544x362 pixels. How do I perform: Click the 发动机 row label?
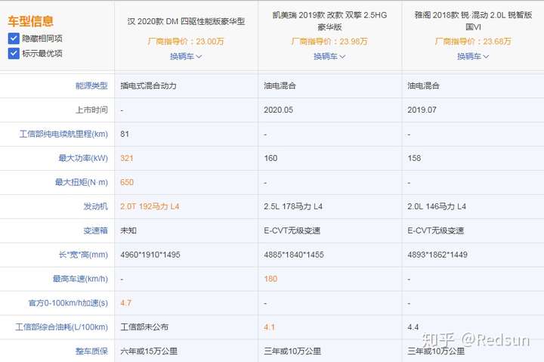pyautogui.click(x=95, y=206)
